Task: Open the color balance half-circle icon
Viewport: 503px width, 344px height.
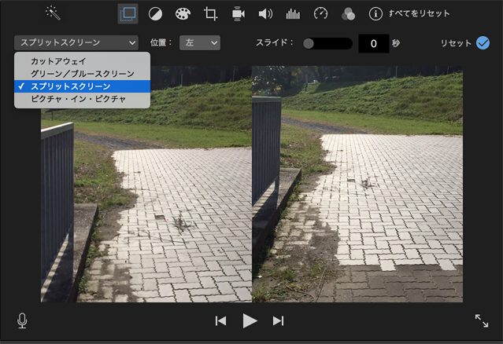Action: tap(155, 14)
